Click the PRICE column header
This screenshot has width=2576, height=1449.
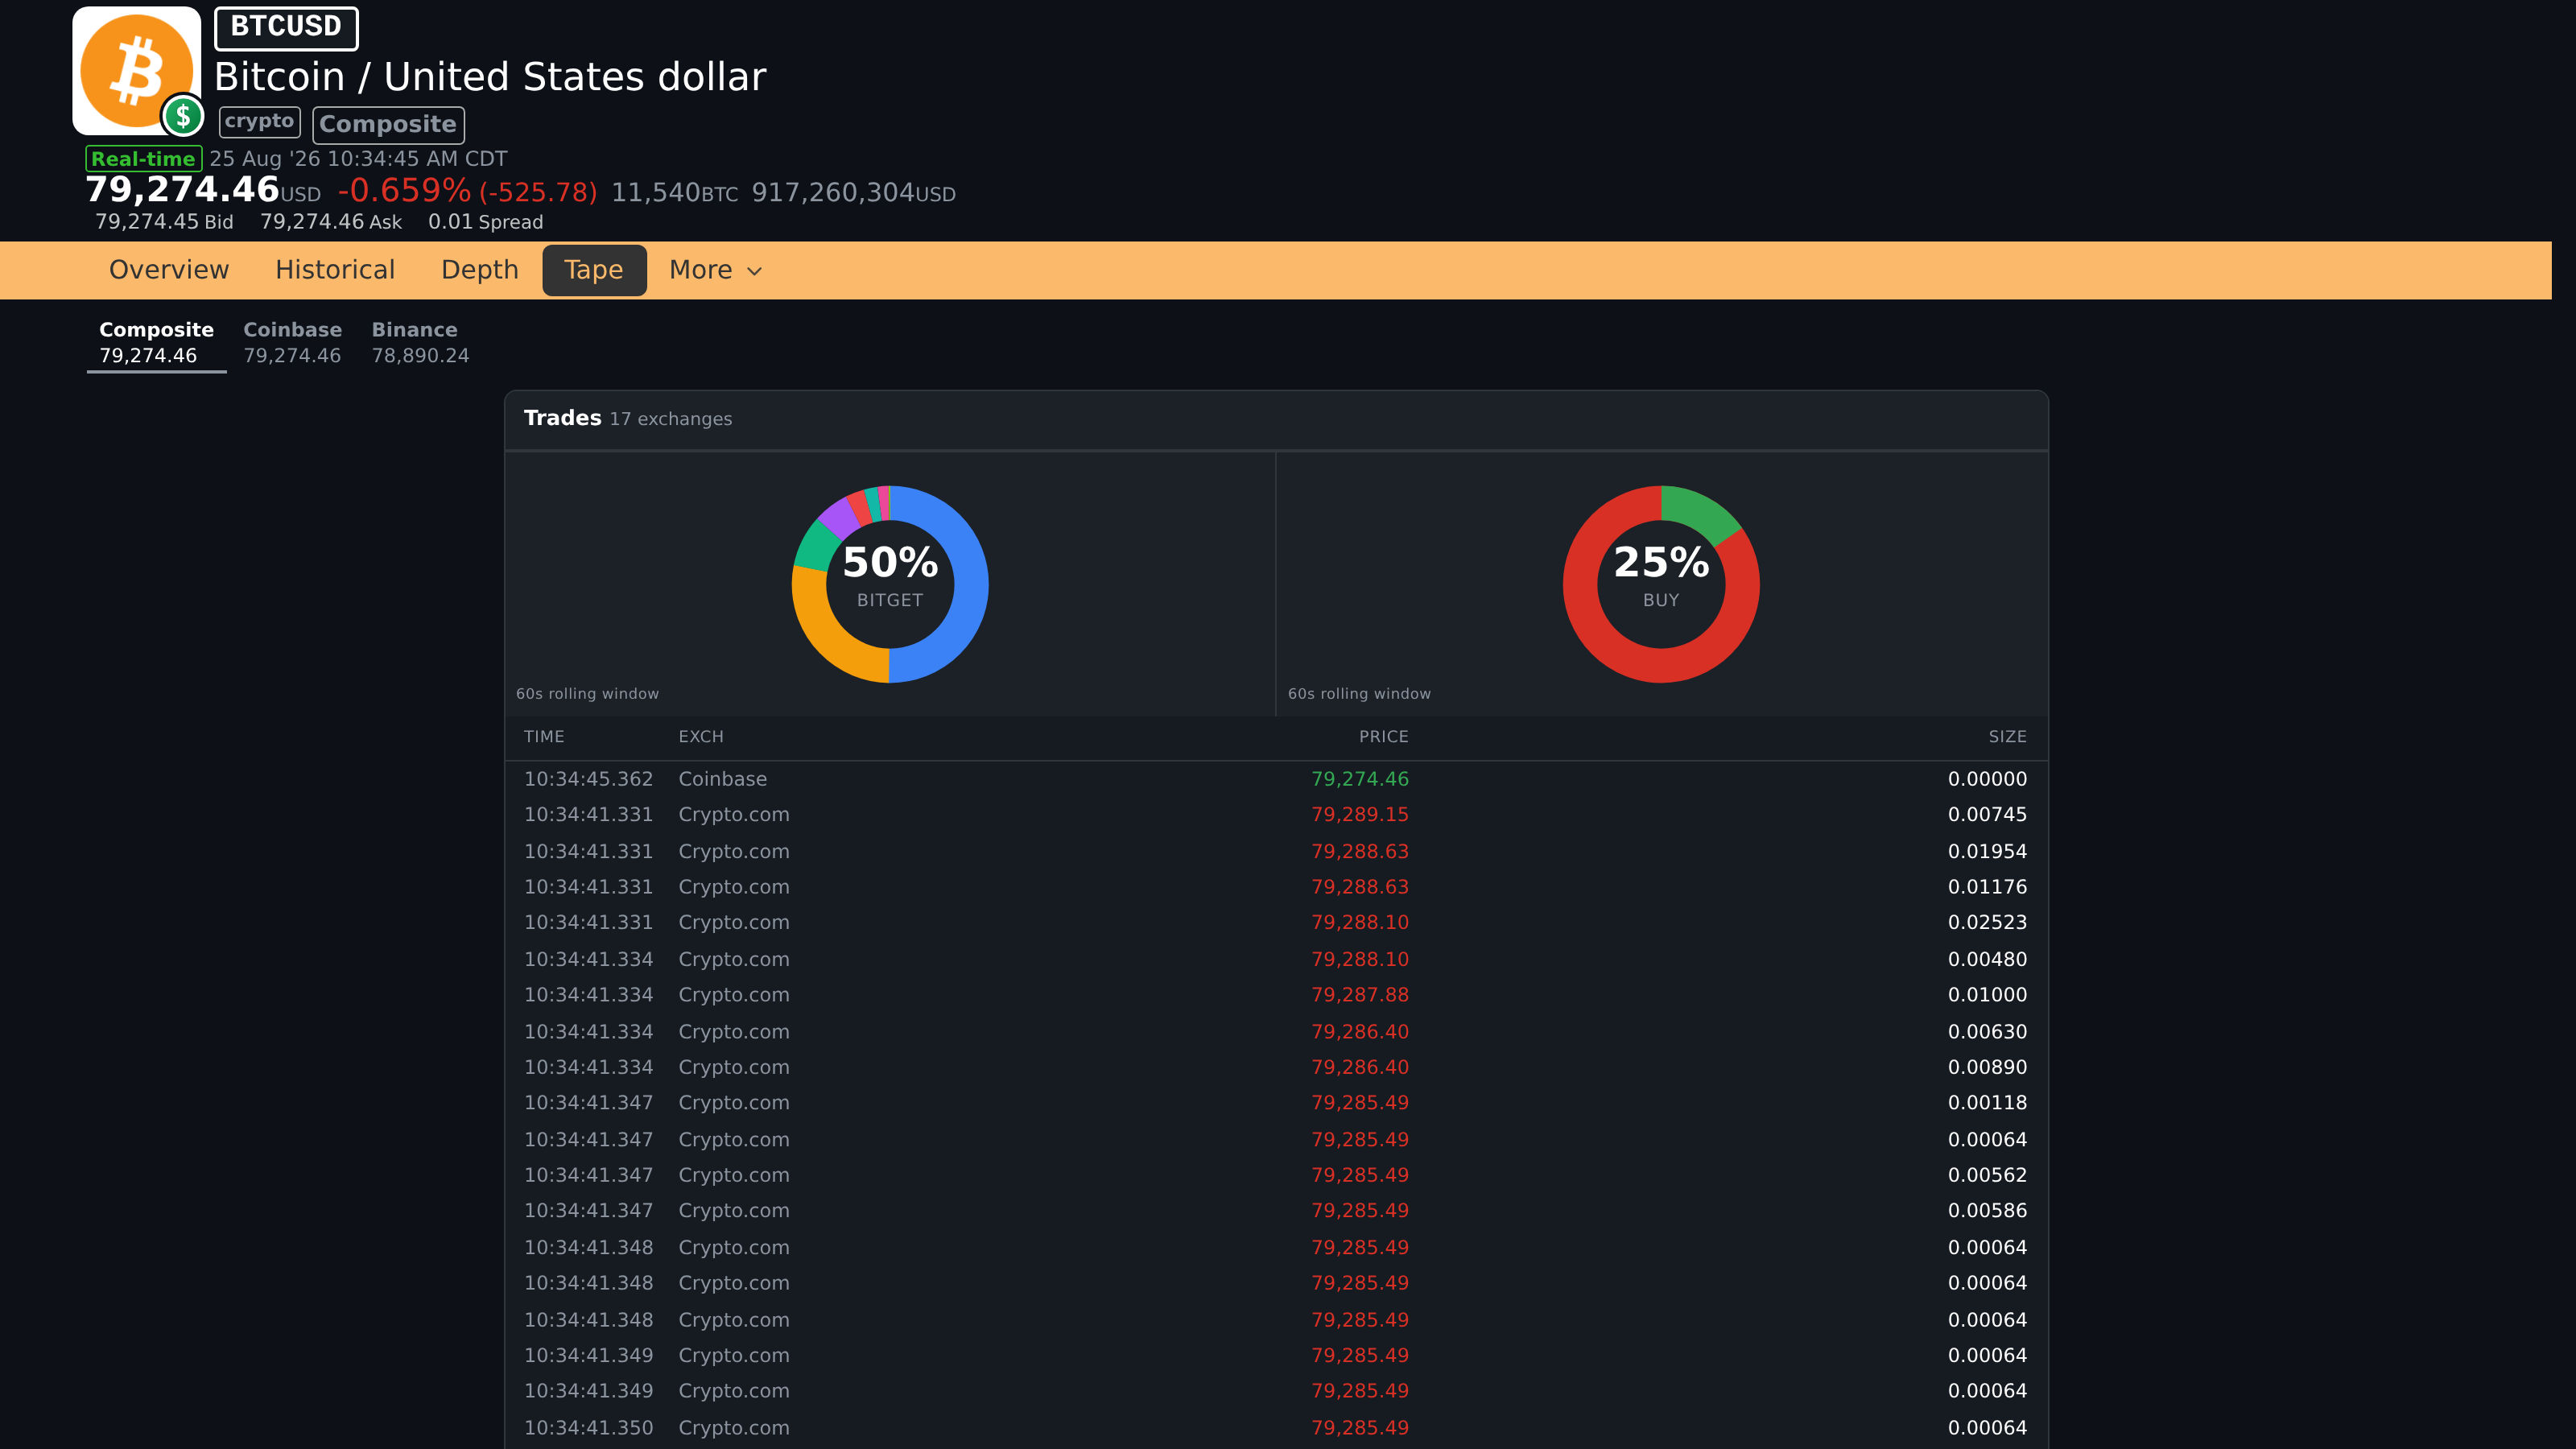(1383, 737)
